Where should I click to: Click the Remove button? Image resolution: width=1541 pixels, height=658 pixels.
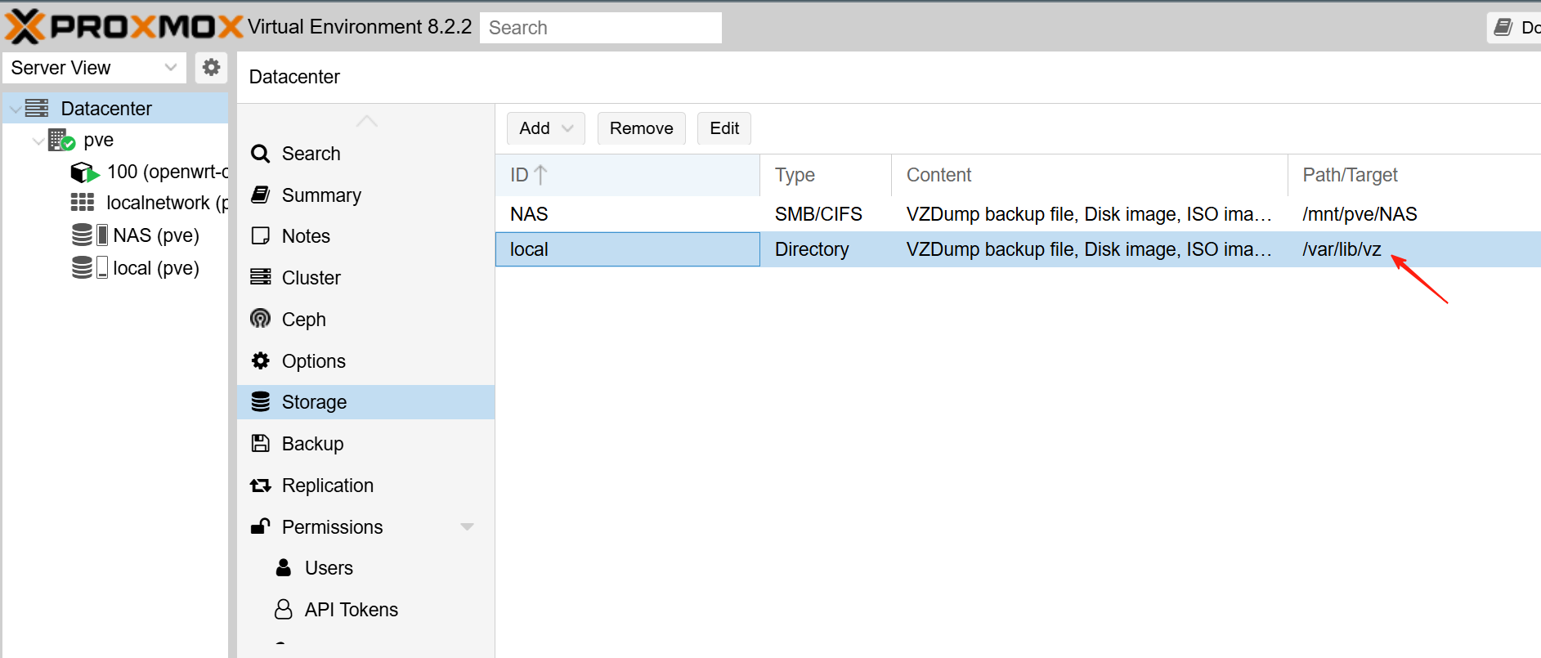[x=641, y=128]
